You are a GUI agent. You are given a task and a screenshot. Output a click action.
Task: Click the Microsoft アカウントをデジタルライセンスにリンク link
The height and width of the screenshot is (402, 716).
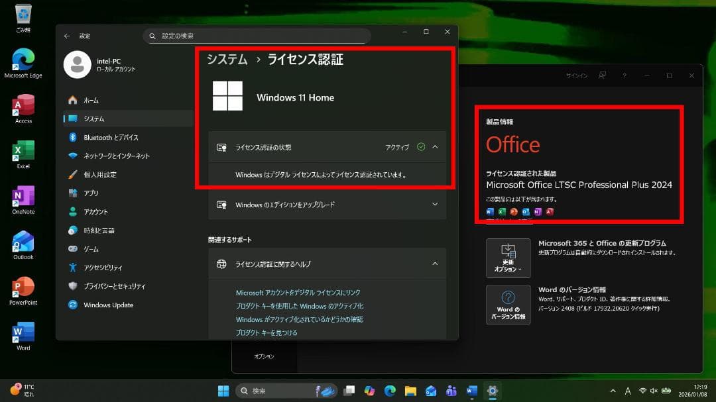(x=297, y=291)
